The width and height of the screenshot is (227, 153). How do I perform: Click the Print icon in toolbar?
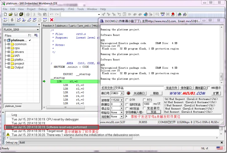tap(28, 14)
